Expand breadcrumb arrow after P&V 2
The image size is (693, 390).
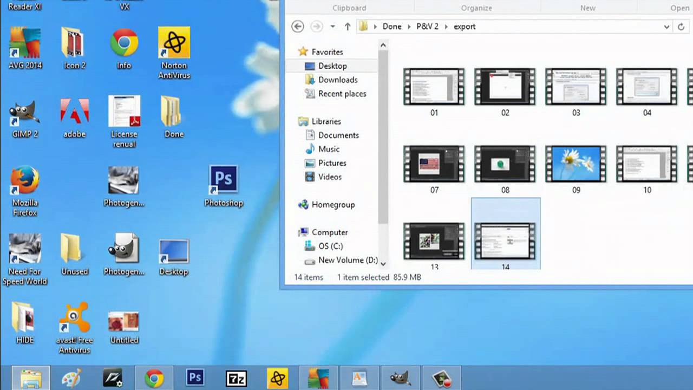(x=446, y=27)
